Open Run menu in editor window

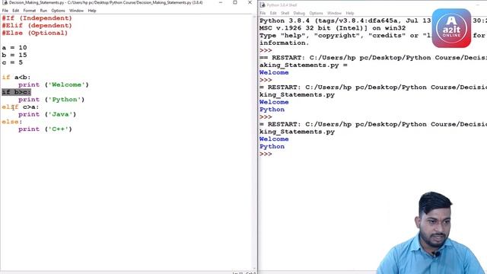click(x=43, y=11)
